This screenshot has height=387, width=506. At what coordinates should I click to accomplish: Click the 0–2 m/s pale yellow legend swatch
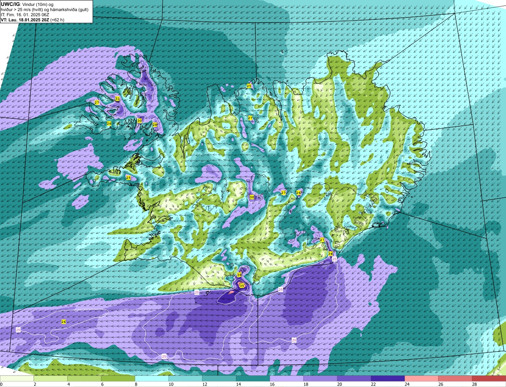(x=17, y=379)
